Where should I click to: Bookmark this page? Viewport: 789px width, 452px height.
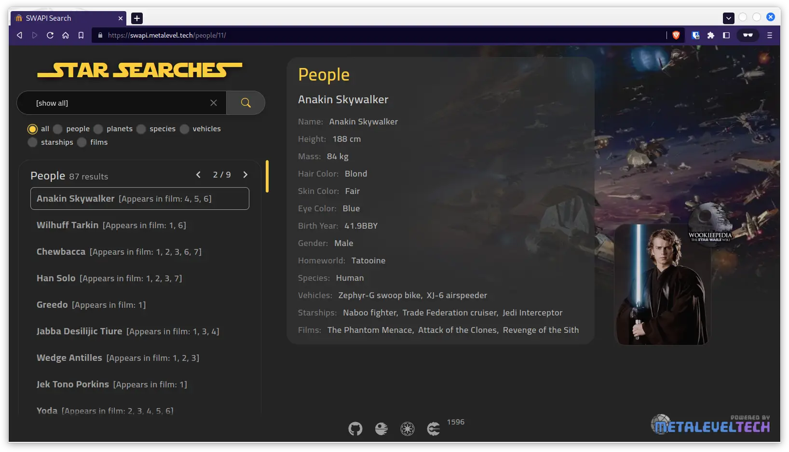pos(81,35)
